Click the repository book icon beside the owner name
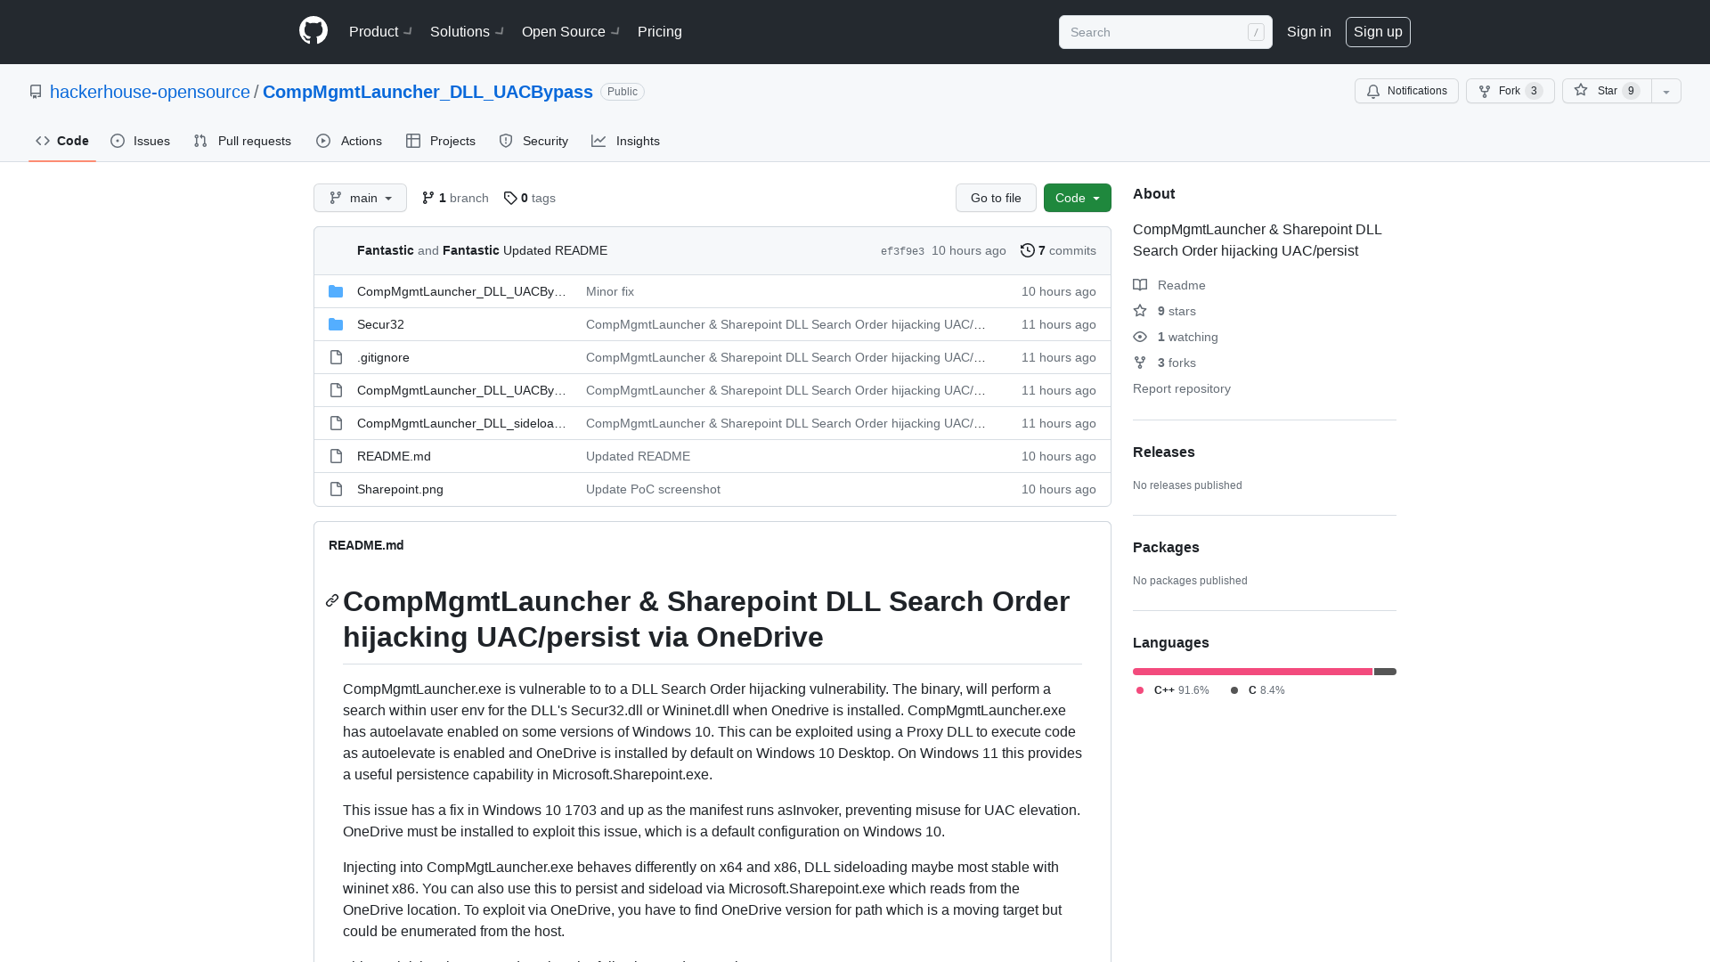The image size is (1710, 962). (36, 92)
